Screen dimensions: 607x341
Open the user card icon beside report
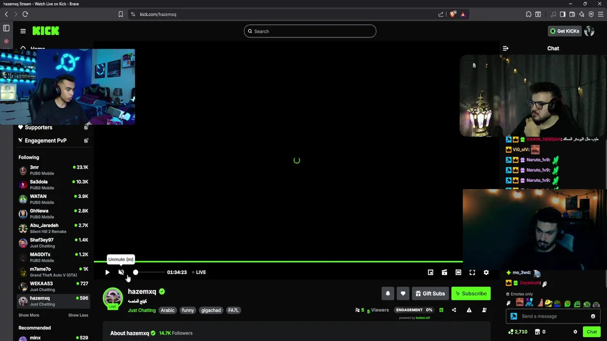coord(484,310)
